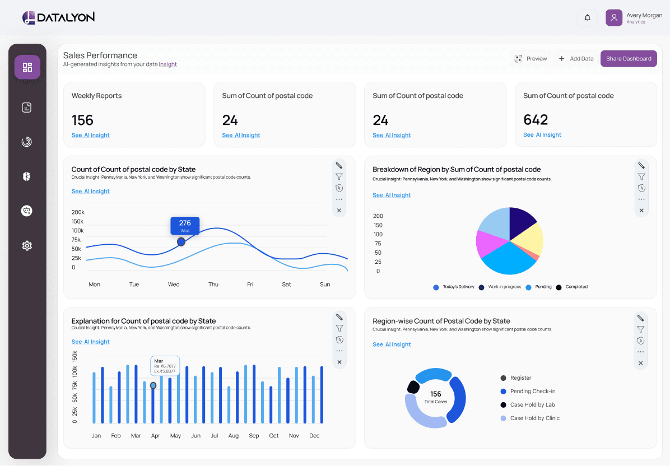
Task: Click the 156 Total Cases donut center
Action: (435, 397)
